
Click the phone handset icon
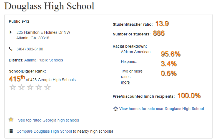coord(11,49)
